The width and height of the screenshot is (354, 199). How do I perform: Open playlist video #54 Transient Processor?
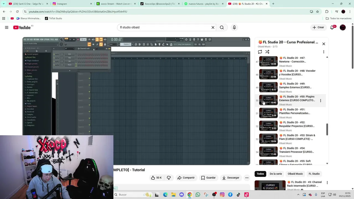[x=290, y=152]
